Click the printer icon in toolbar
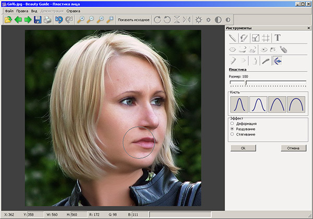This screenshot has height=219, width=313. [x=47, y=20]
